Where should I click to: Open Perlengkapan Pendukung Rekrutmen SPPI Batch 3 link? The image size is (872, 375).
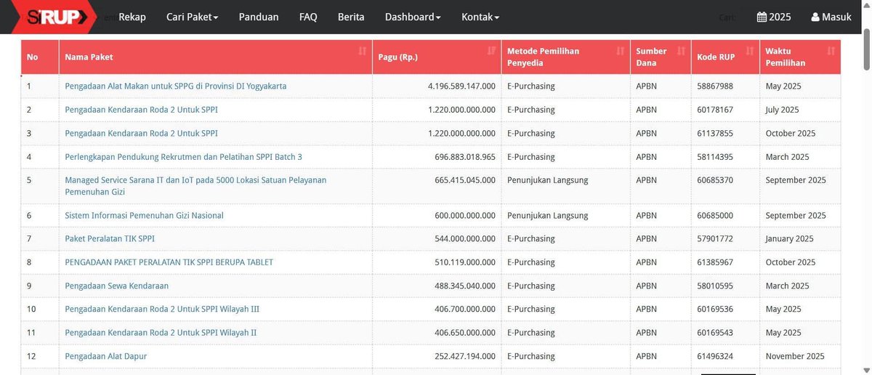[183, 157]
